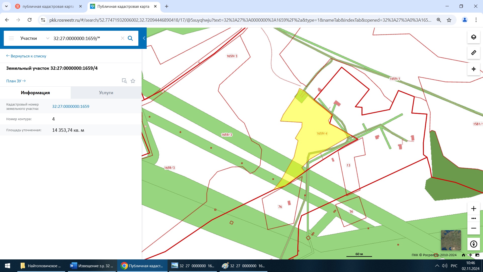Show hidden system tray icons

click(x=437, y=266)
